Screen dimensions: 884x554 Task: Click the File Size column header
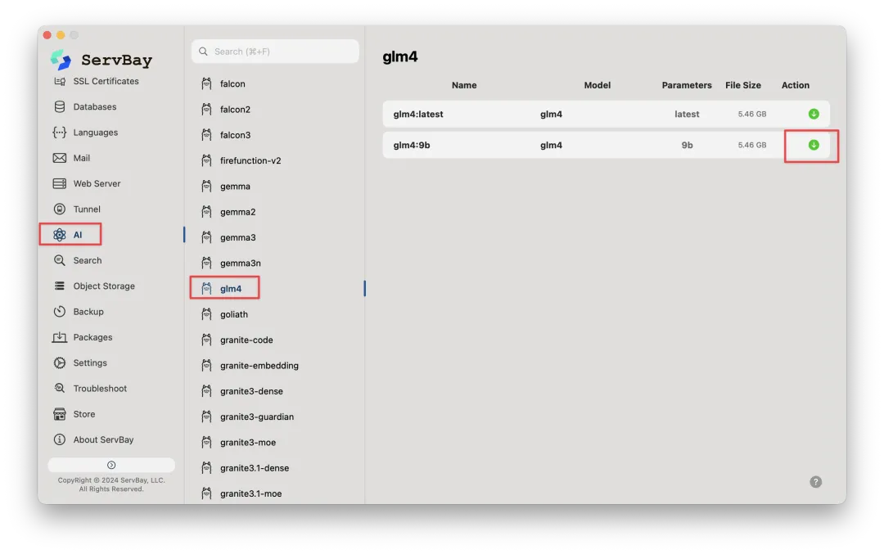(743, 85)
